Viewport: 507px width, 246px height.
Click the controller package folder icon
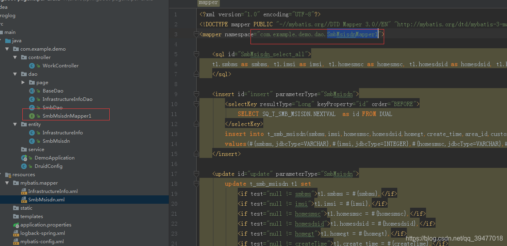tap(24, 57)
